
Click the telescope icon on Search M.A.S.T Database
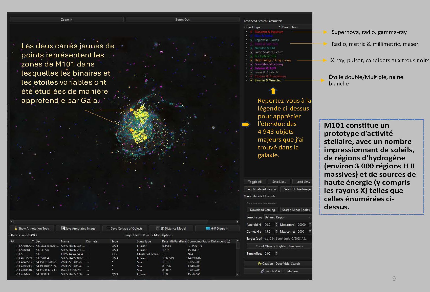262,271
